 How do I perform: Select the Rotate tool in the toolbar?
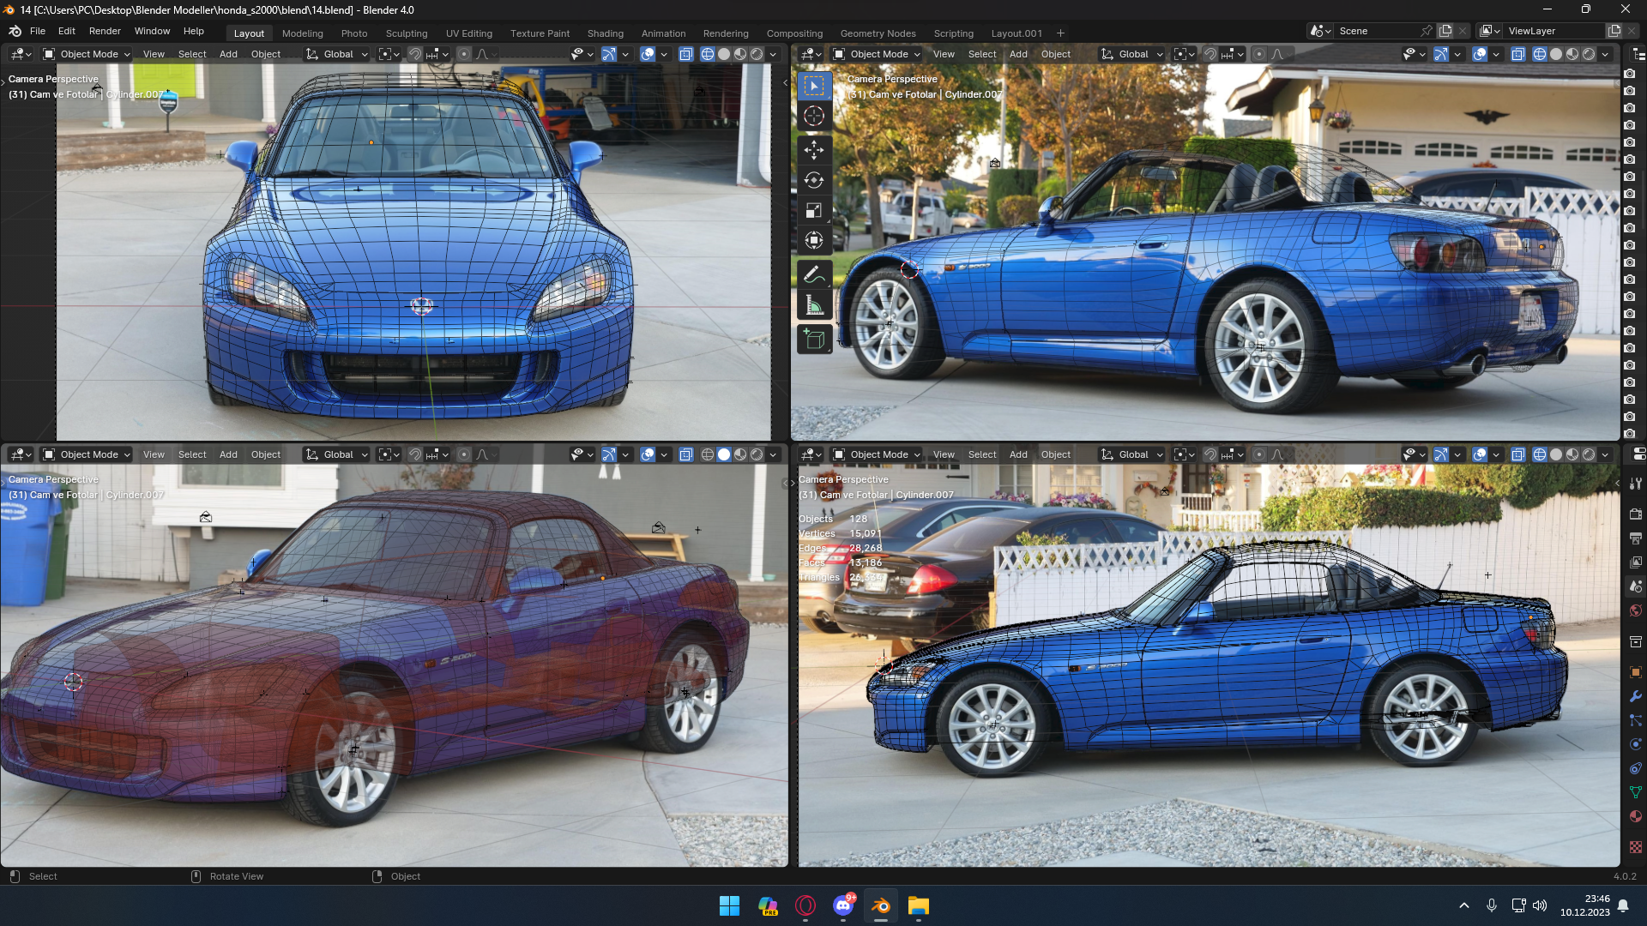coord(813,180)
